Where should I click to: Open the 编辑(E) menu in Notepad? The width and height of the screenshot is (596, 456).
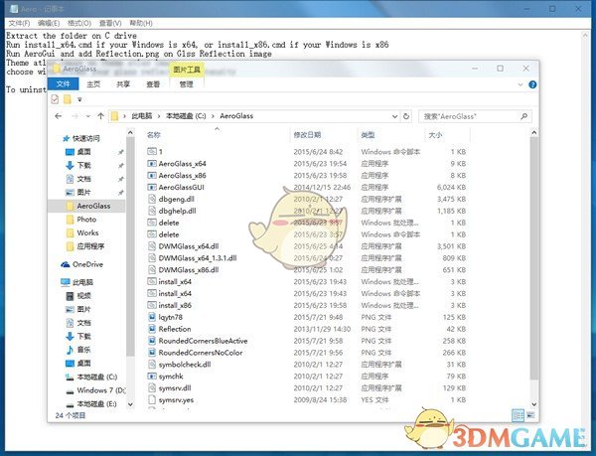(x=49, y=24)
